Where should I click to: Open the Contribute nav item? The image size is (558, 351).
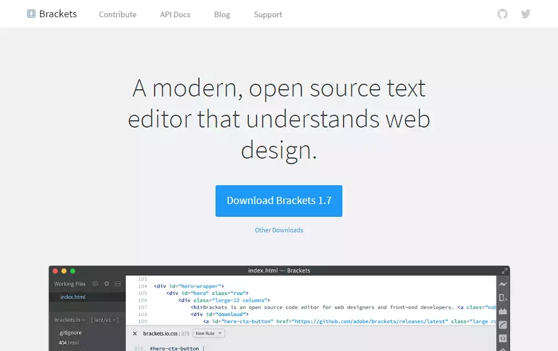[117, 14]
